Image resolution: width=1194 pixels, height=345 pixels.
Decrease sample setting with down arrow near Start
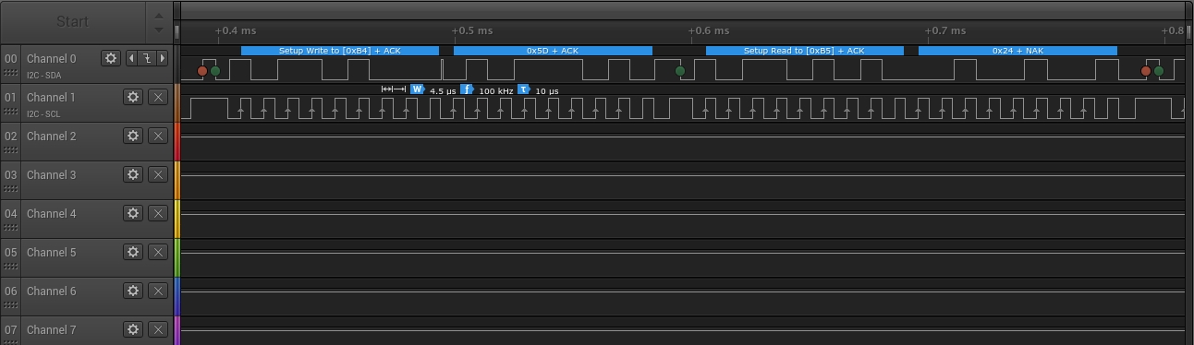(158, 30)
